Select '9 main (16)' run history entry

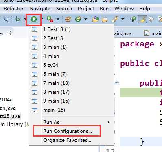[72, 101]
